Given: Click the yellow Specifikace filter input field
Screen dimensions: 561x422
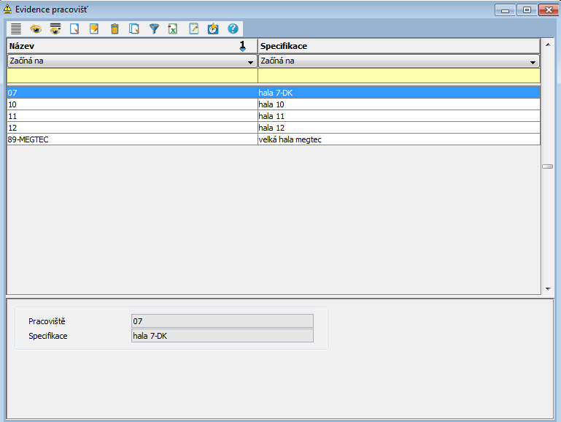Looking at the screenshot, I should tap(398, 75).
